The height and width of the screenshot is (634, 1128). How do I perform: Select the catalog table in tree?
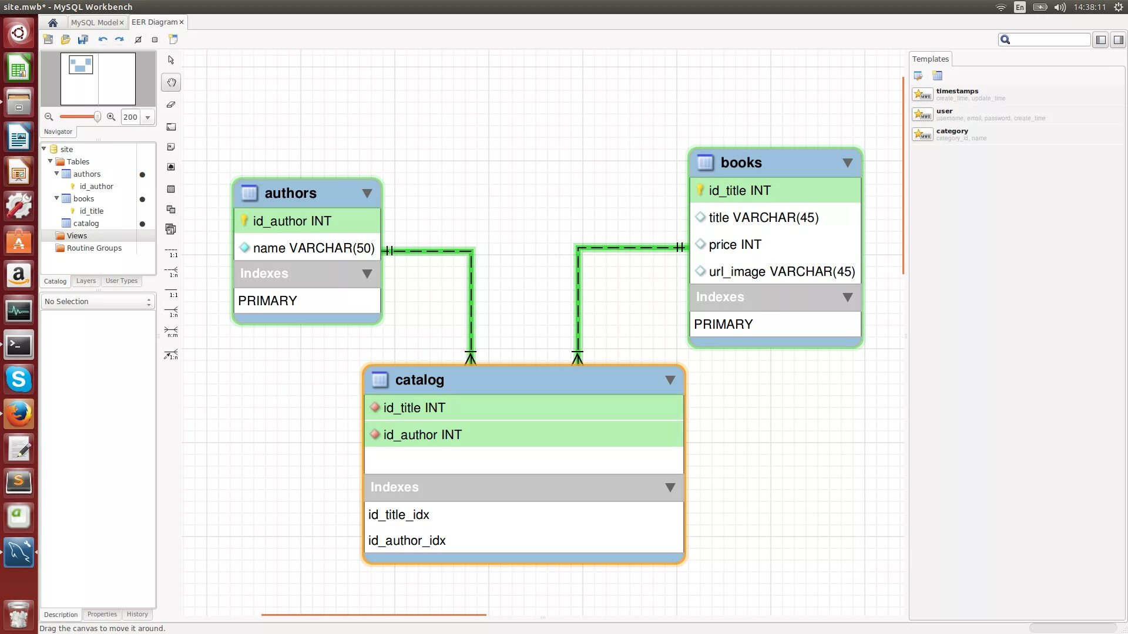(86, 223)
